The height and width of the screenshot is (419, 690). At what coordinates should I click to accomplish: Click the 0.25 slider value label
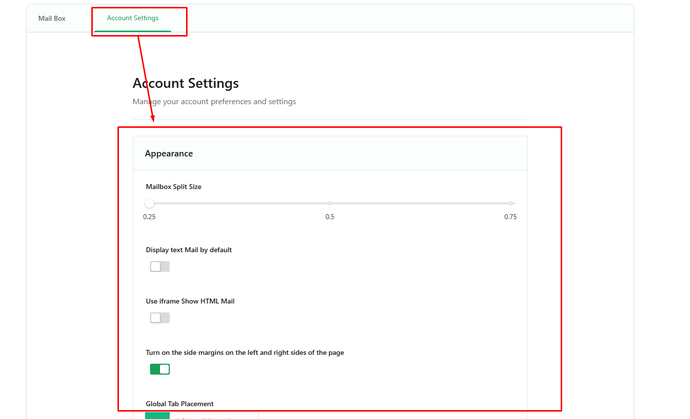point(150,217)
